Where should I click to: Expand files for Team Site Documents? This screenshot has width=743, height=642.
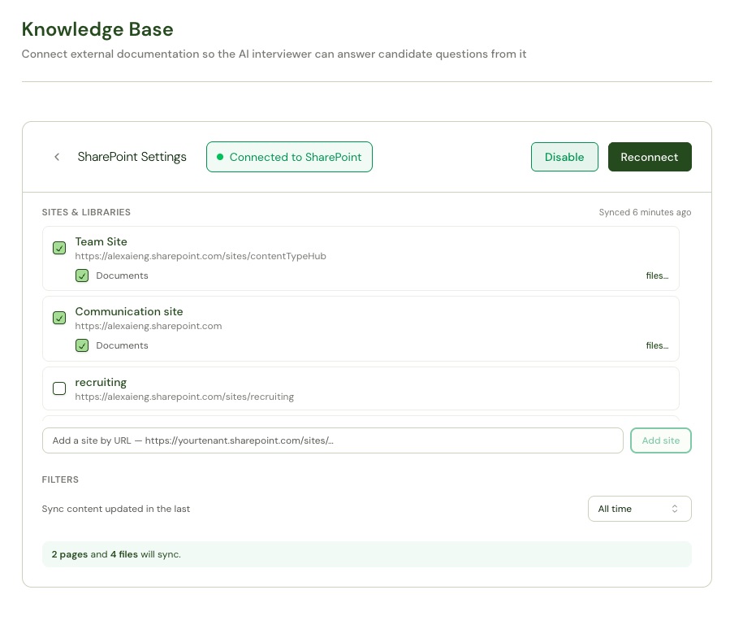pos(657,275)
